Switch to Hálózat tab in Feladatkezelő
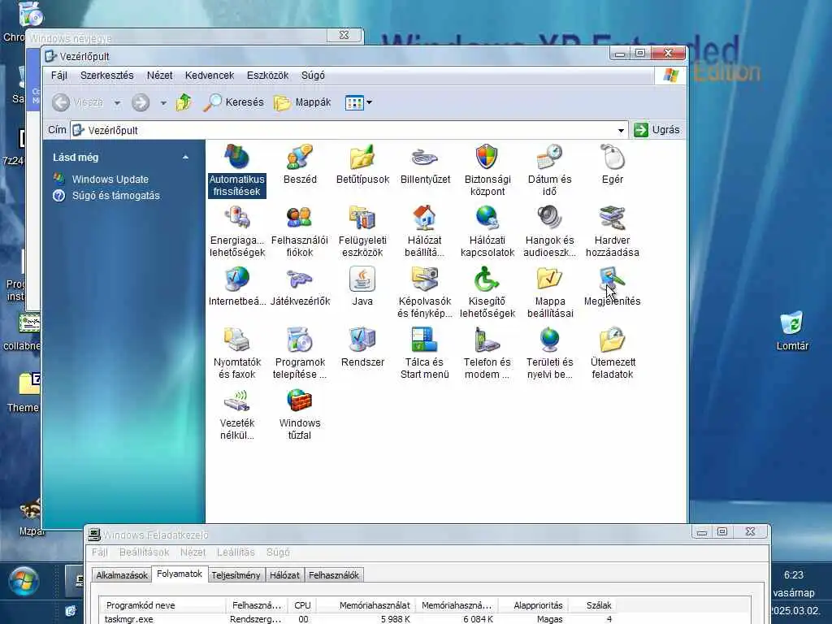The image size is (832, 624). [284, 575]
